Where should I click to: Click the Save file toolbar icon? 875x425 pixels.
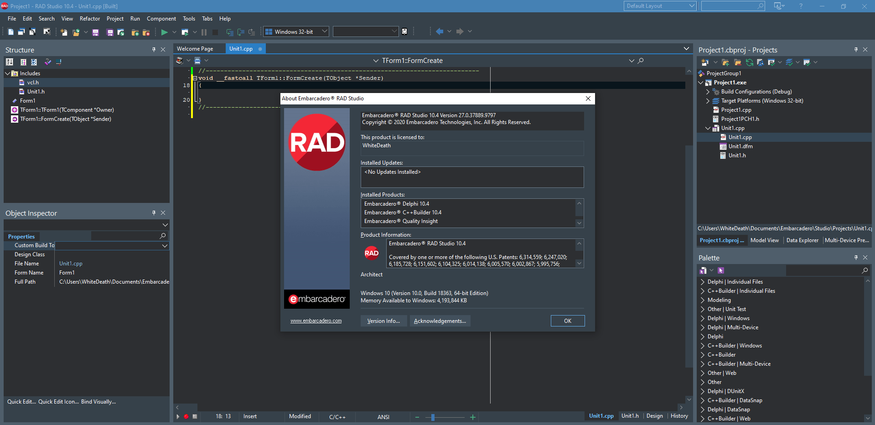coord(95,32)
